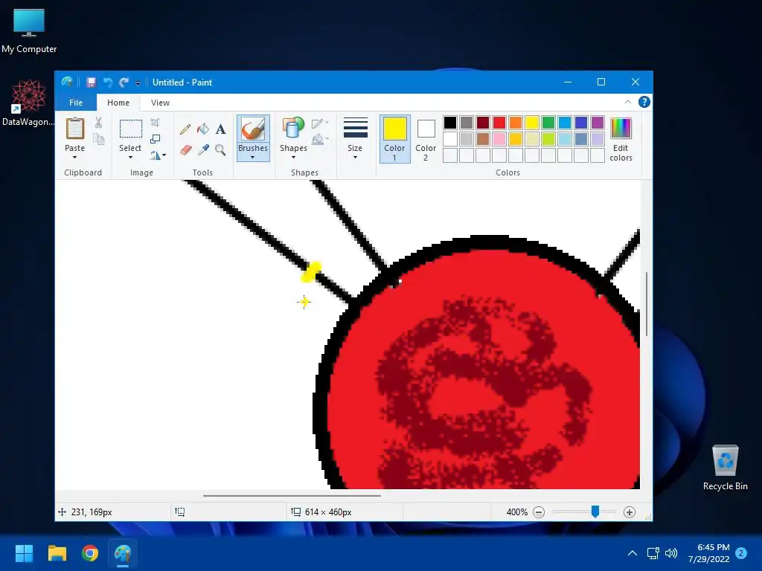Open the Paint Help question mark
The height and width of the screenshot is (571, 762).
(644, 102)
